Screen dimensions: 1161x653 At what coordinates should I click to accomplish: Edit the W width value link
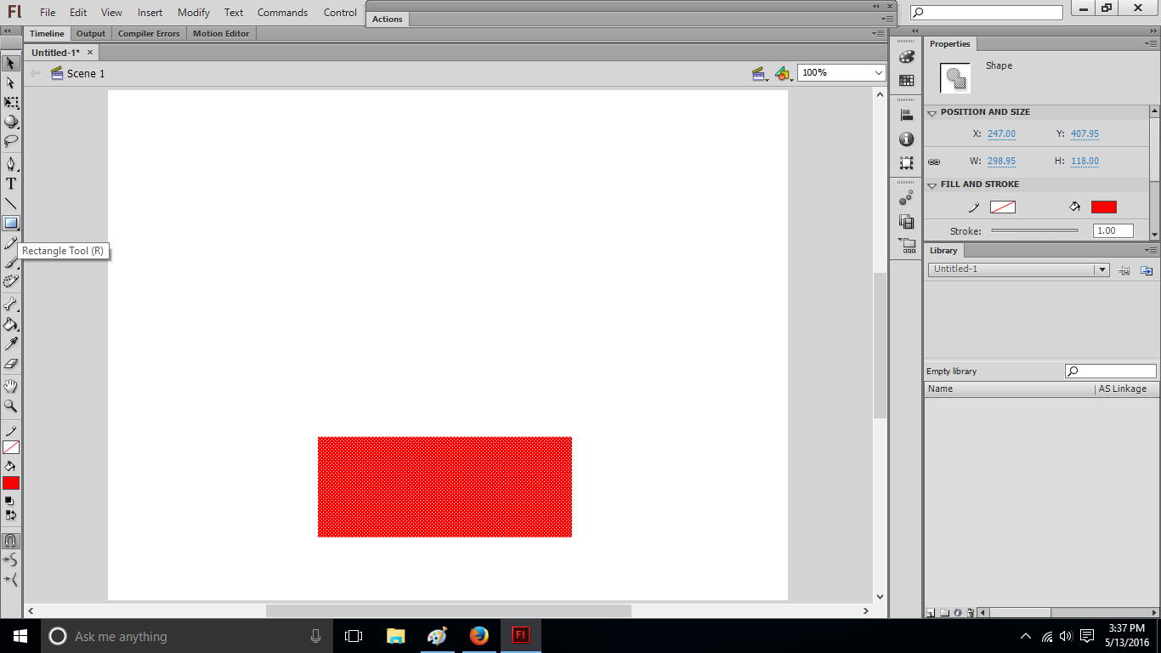(1001, 161)
